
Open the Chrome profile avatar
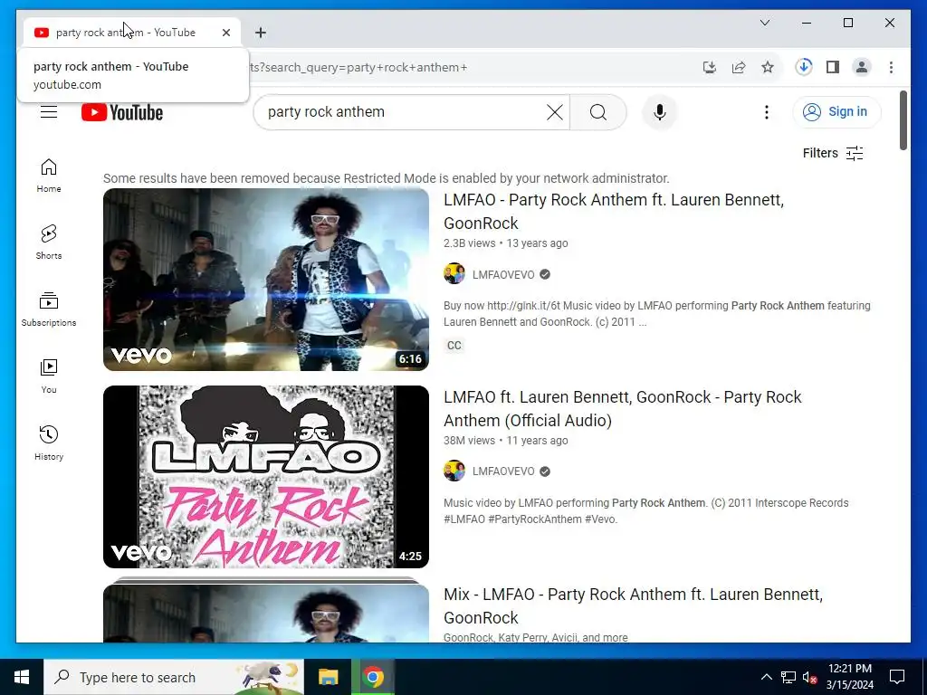click(862, 67)
